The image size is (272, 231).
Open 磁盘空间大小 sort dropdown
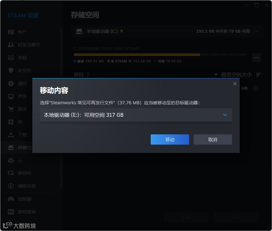coord(233,75)
